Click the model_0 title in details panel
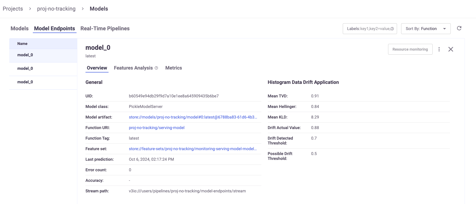 pos(98,48)
